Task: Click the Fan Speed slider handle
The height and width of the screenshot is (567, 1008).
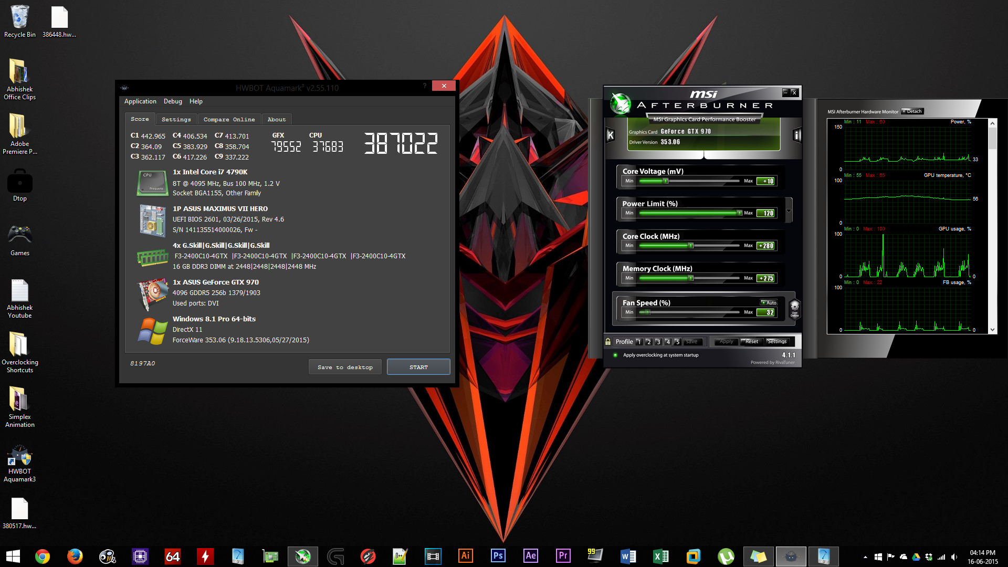Action: (x=648, y=312)
